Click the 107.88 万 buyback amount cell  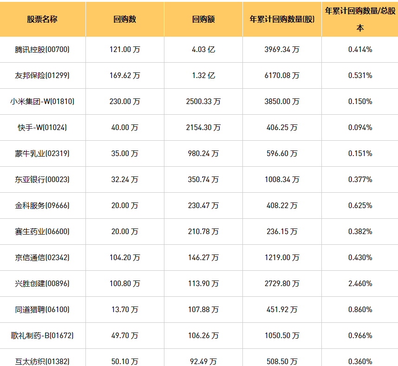click(203, 310)
